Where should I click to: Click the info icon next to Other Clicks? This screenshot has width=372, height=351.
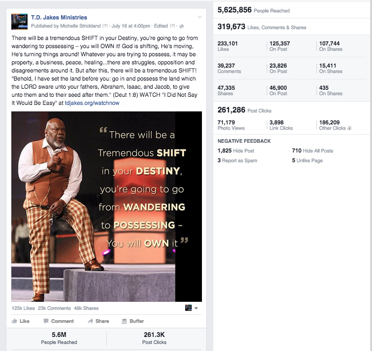coord(349,128)
